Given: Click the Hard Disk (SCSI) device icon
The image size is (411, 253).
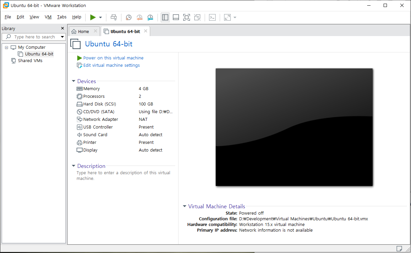Looking at the screenshot, I should click(80, 104).
